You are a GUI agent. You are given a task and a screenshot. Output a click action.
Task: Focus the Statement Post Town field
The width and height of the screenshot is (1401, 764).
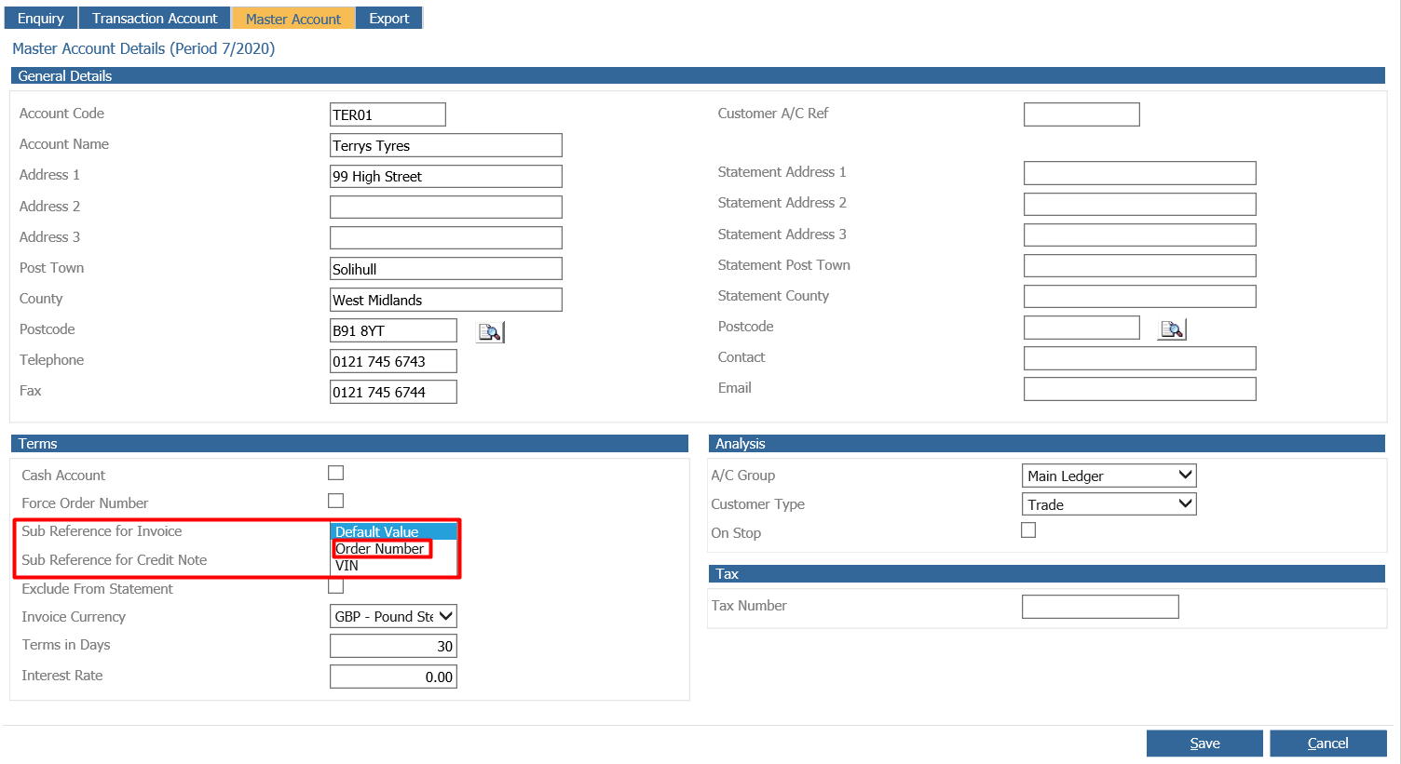[x=1140, y=265]
